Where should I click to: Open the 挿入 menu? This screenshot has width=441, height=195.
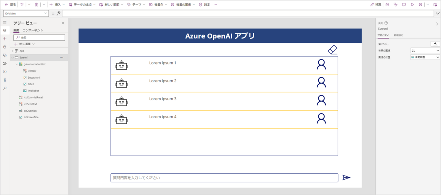point(57,4)
